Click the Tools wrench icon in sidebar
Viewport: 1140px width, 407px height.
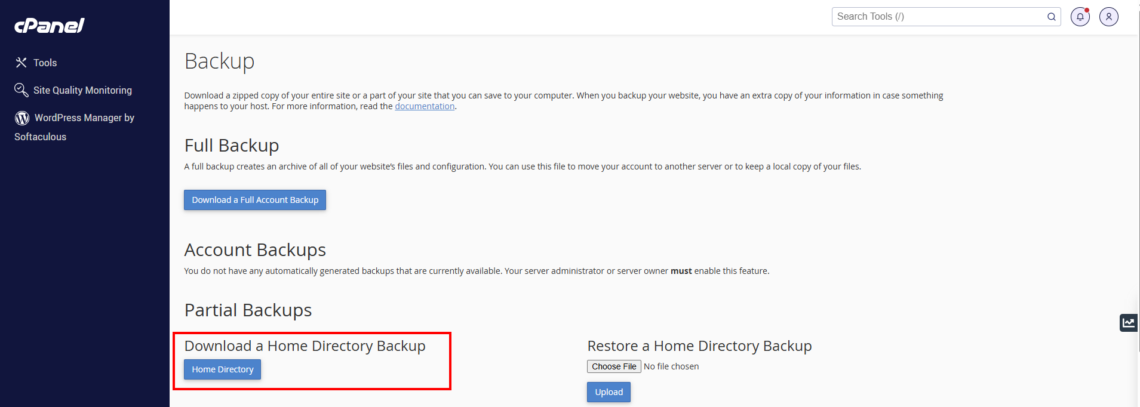[x=21, y=63]
